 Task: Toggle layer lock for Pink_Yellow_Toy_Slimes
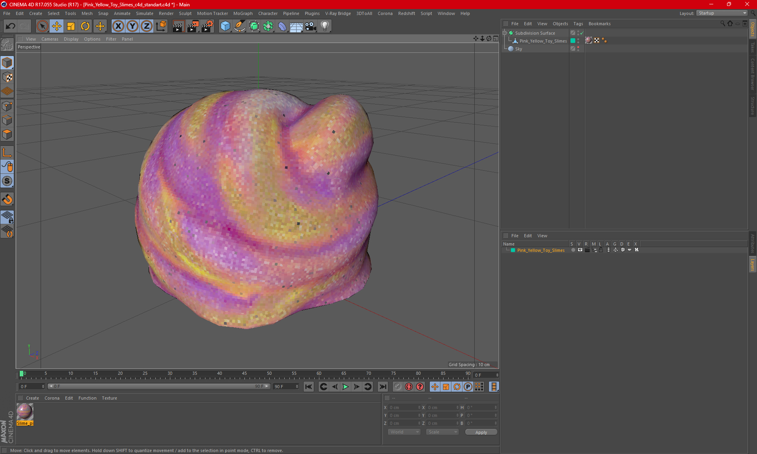[601, 250]
